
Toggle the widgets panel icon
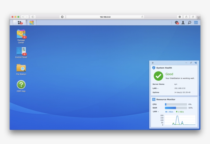tap(196, 22)
